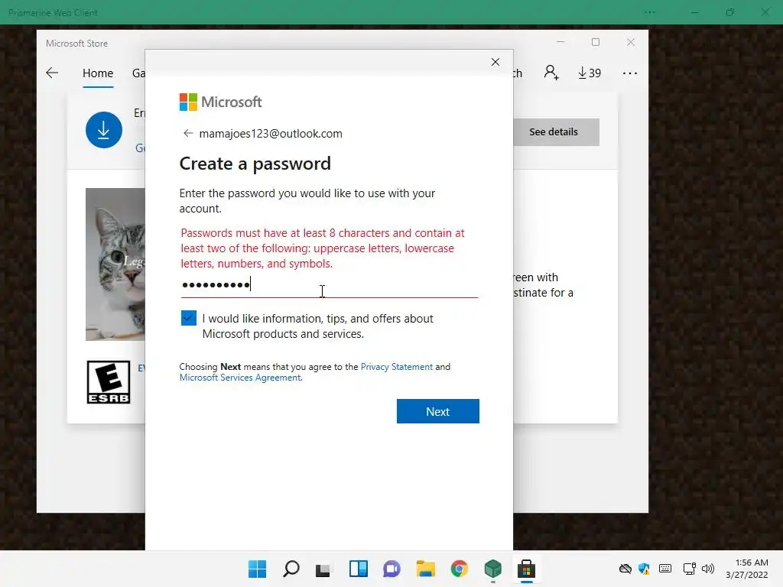The width and height of the screenshot is (783, 587).
Task: Open the Privacy Statement link
Action: [397, 367]
